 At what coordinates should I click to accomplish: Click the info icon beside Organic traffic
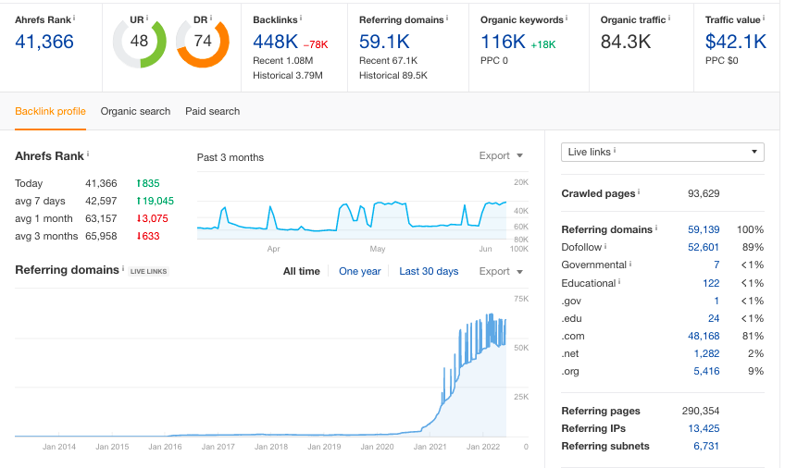coord(669,18)
